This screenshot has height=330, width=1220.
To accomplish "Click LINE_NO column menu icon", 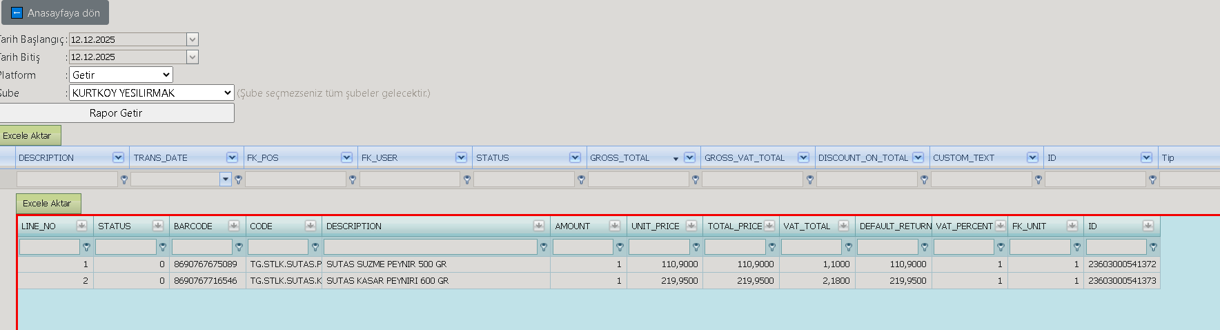I will (x=81, y=226).
